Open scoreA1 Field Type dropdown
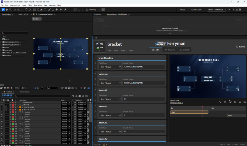Viewport: 247px width, 146px height. pyautogui.click(x=110, y=116)
